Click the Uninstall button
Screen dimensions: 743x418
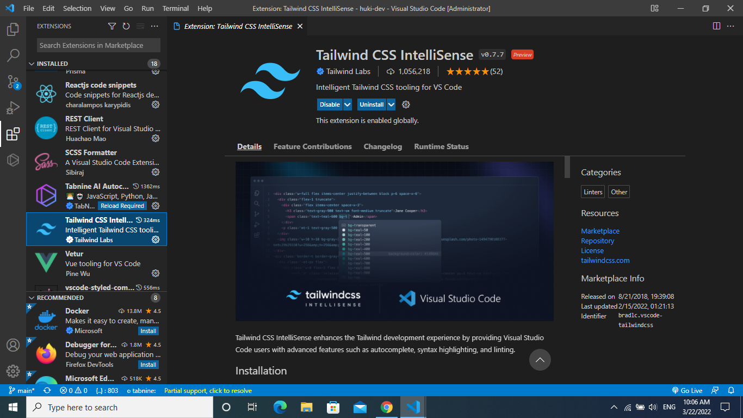[372, 104]
